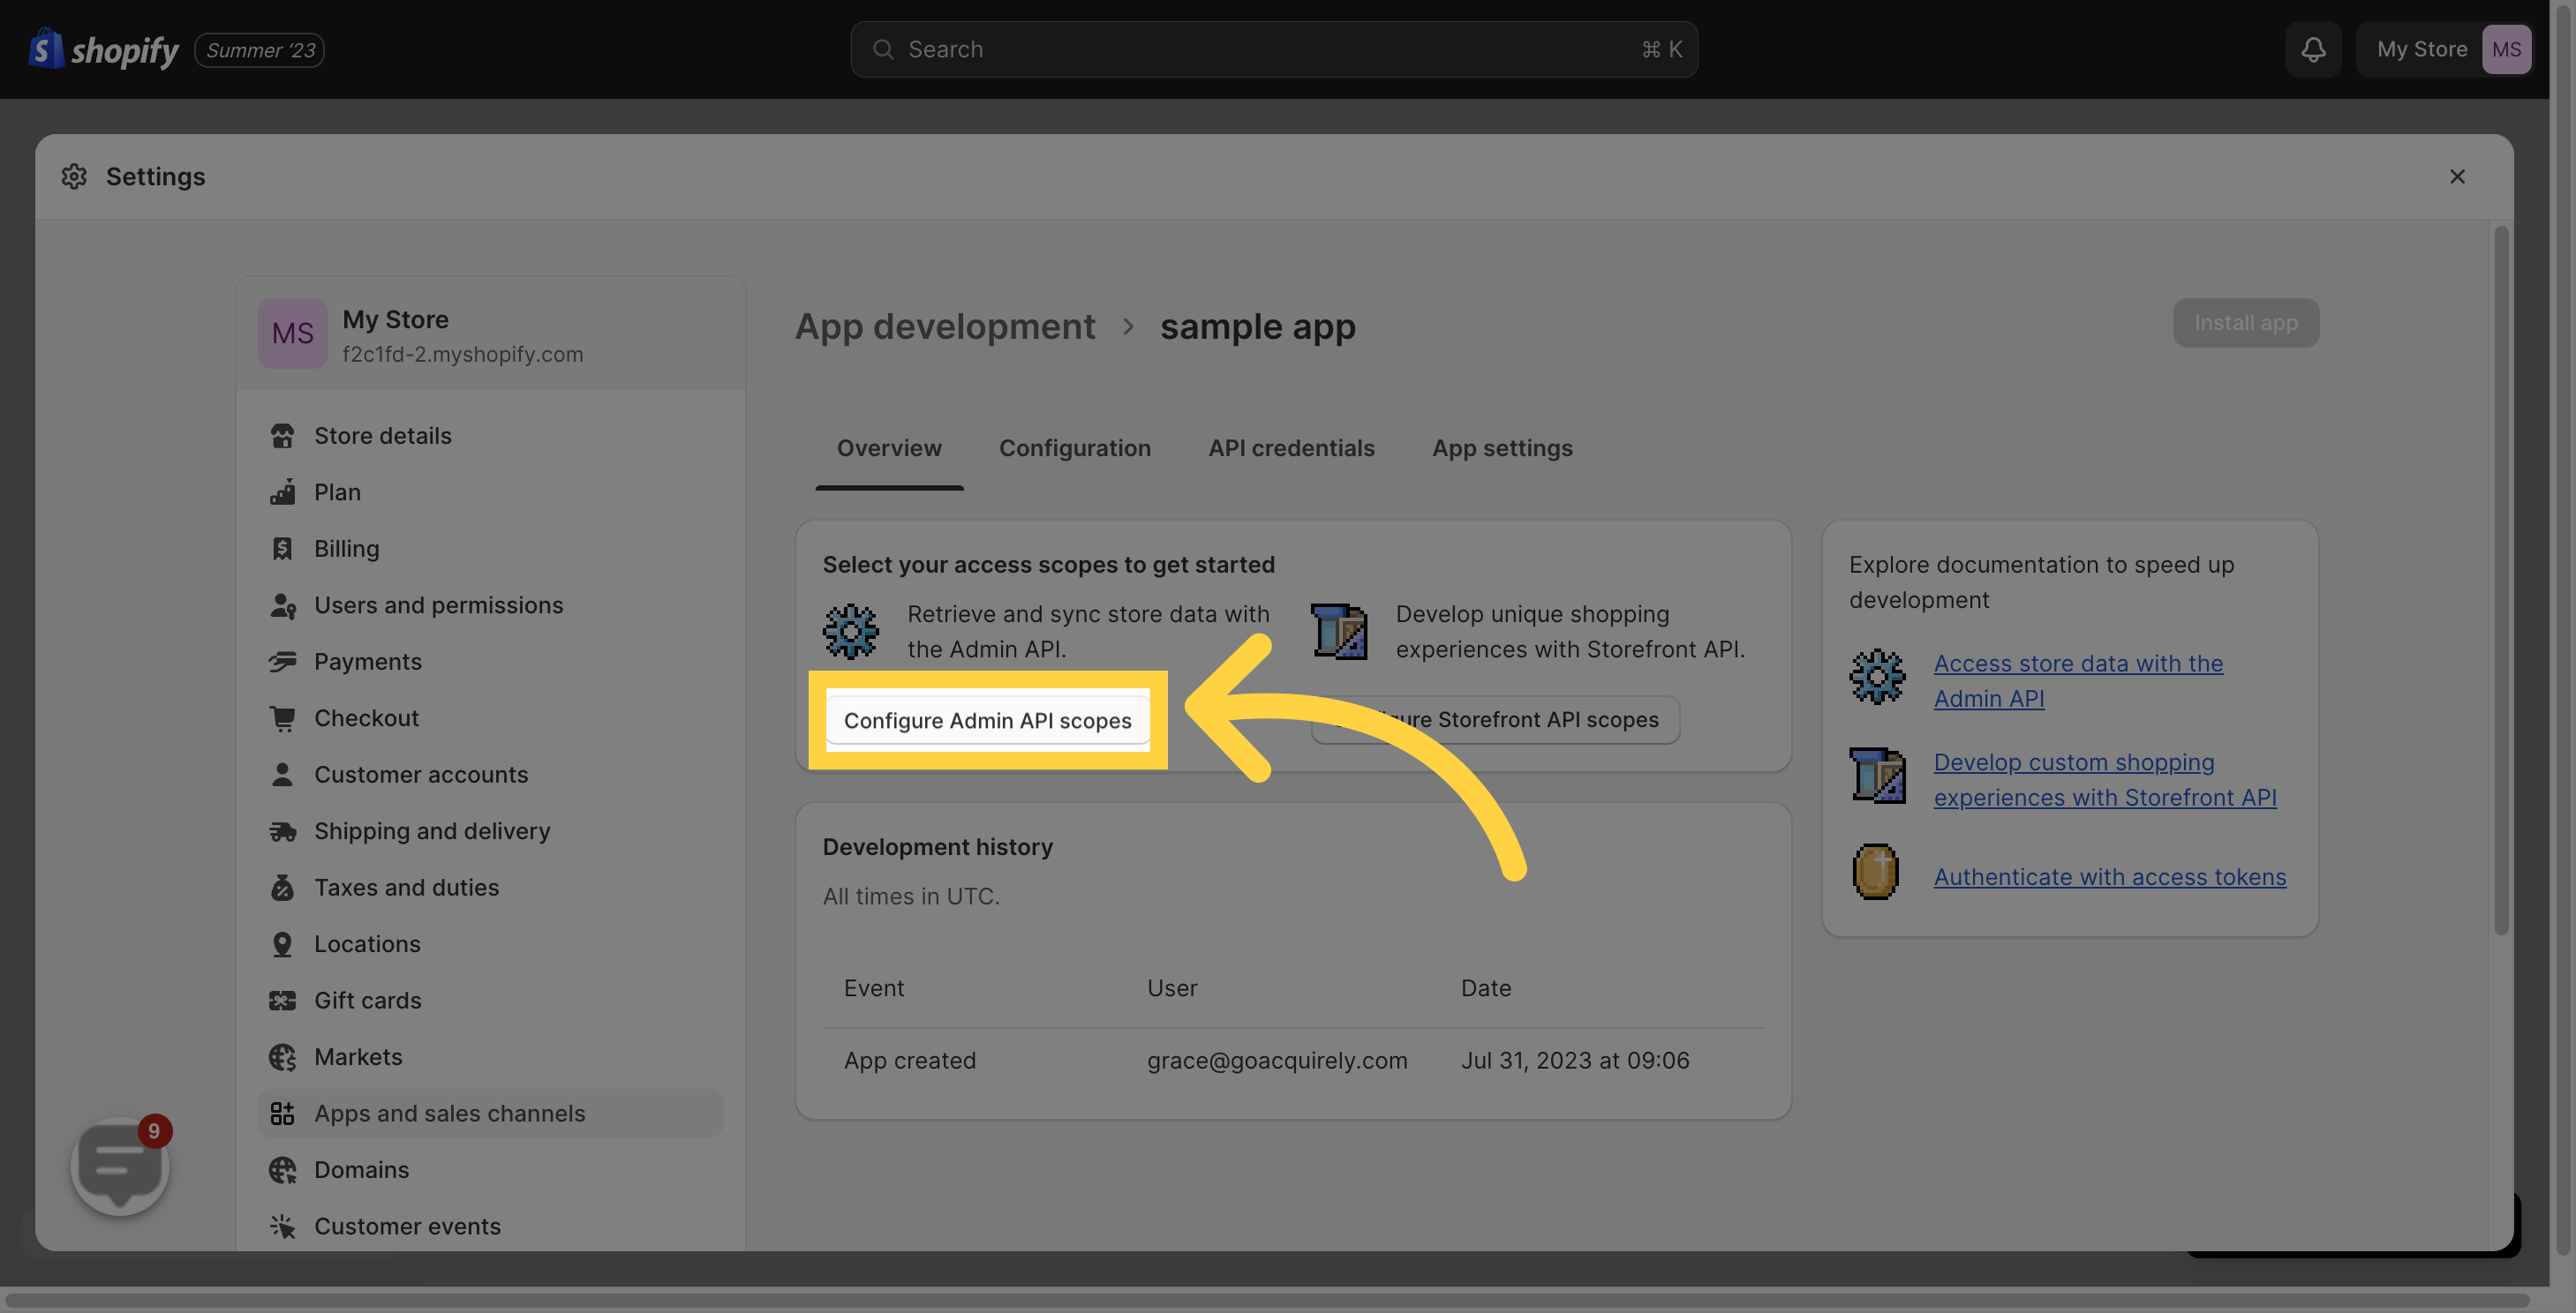Go back via App development breadcrumb

pos(945,326)
